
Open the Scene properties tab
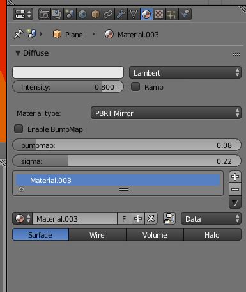pyautogui.click(x=70, y=14)
